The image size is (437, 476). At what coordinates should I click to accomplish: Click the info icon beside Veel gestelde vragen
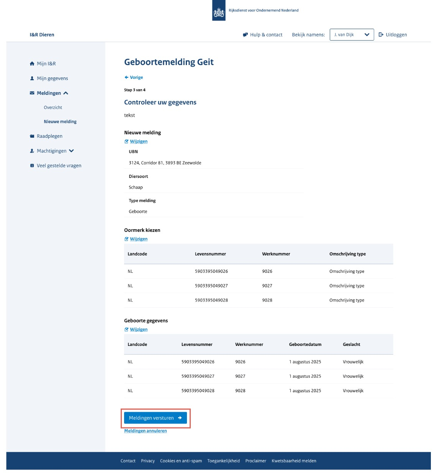tap(32, 166)
